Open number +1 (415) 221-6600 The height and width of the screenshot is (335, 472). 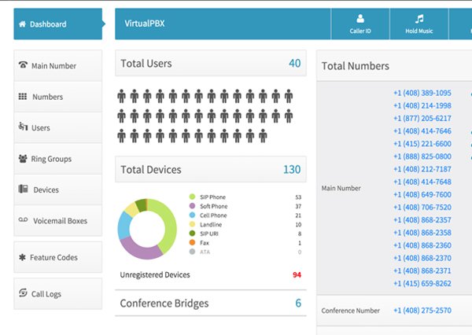(x=422, y=144)
